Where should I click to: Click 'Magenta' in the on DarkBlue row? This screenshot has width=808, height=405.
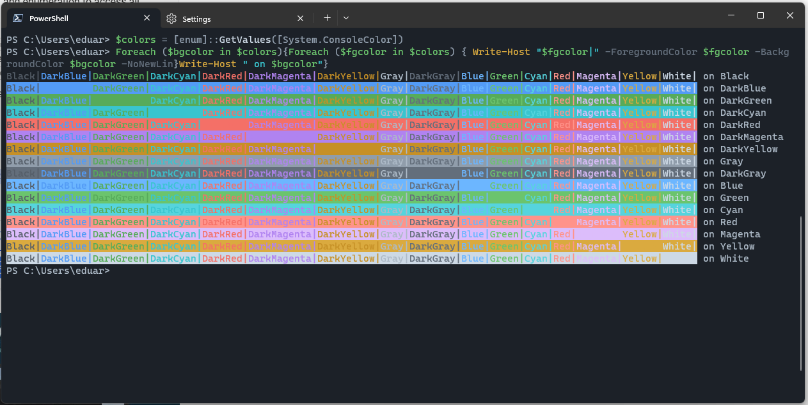pyautogui.click(x=596, y=88)
